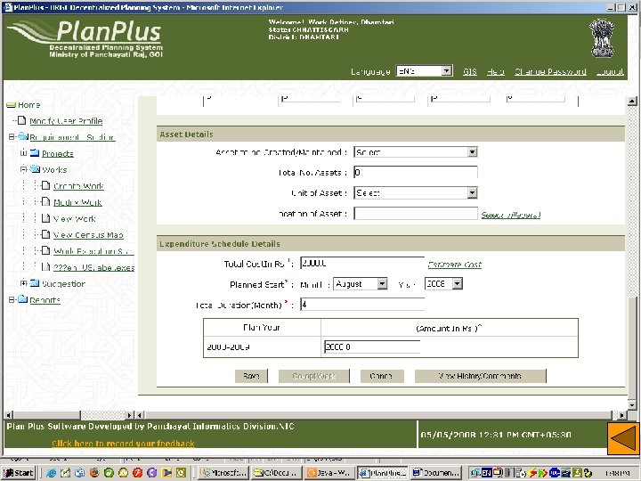This screenshot has height=481, width=641.
Task: Click the national emblem in the header
Action: [602, 38]
